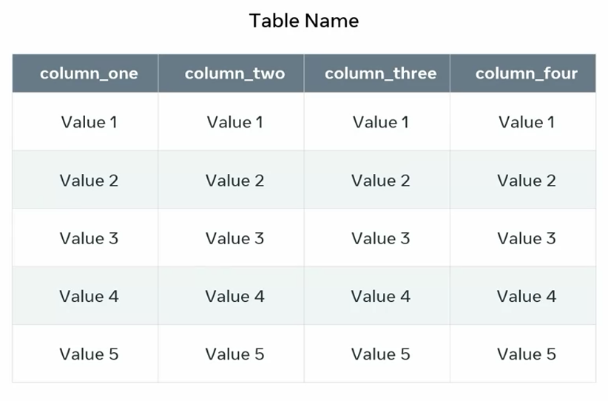
Task: Click Value 3 in column_three
Action: pyautogui.click(x=380, y=238)
